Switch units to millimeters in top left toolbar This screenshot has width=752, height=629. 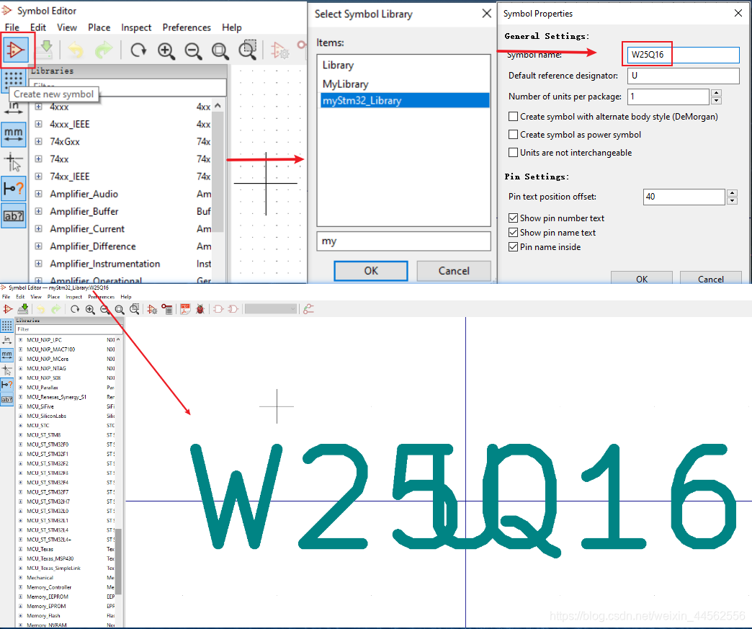coord(14,134)
